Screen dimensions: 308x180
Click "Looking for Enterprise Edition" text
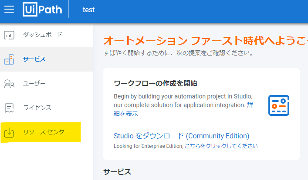(x=148, y=146)
